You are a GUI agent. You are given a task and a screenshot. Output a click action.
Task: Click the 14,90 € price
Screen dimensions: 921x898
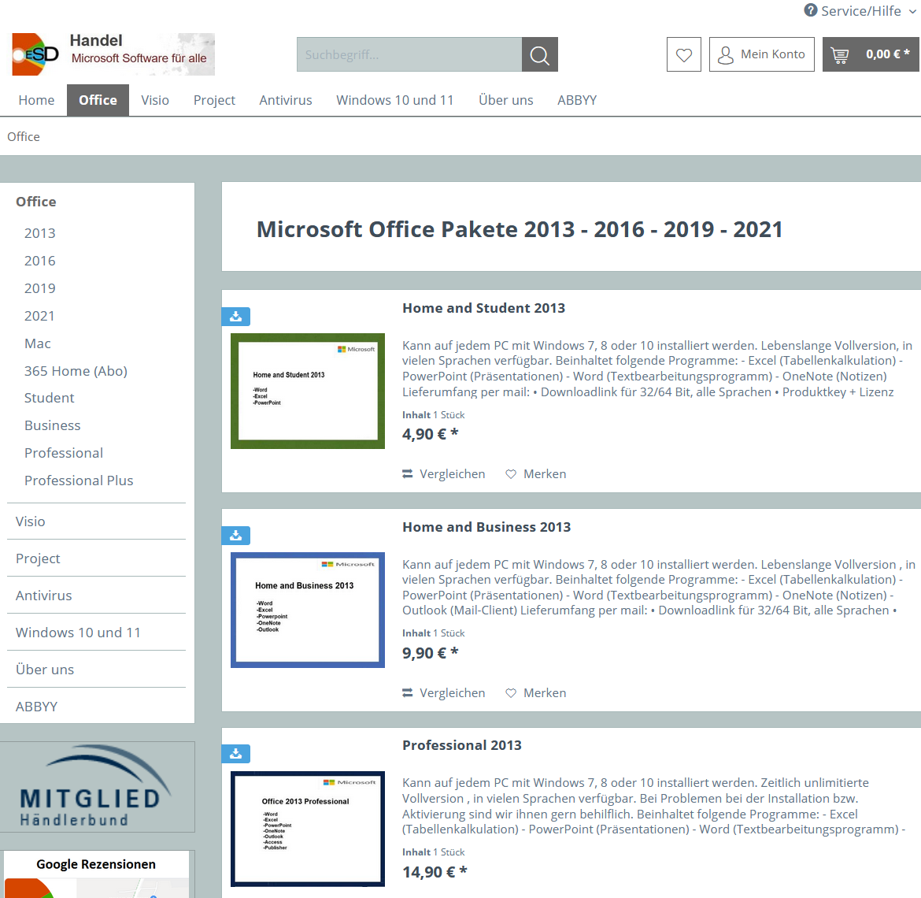click(435, 873)
